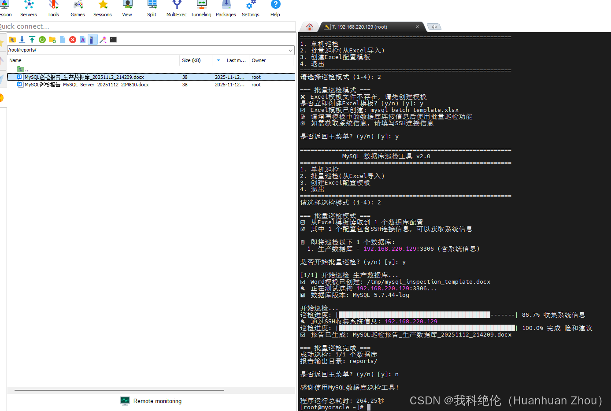The height and width of the screenshot is (411, 611).
Task: Toggle follow terminal folder icon
Action: click(93, 40)
